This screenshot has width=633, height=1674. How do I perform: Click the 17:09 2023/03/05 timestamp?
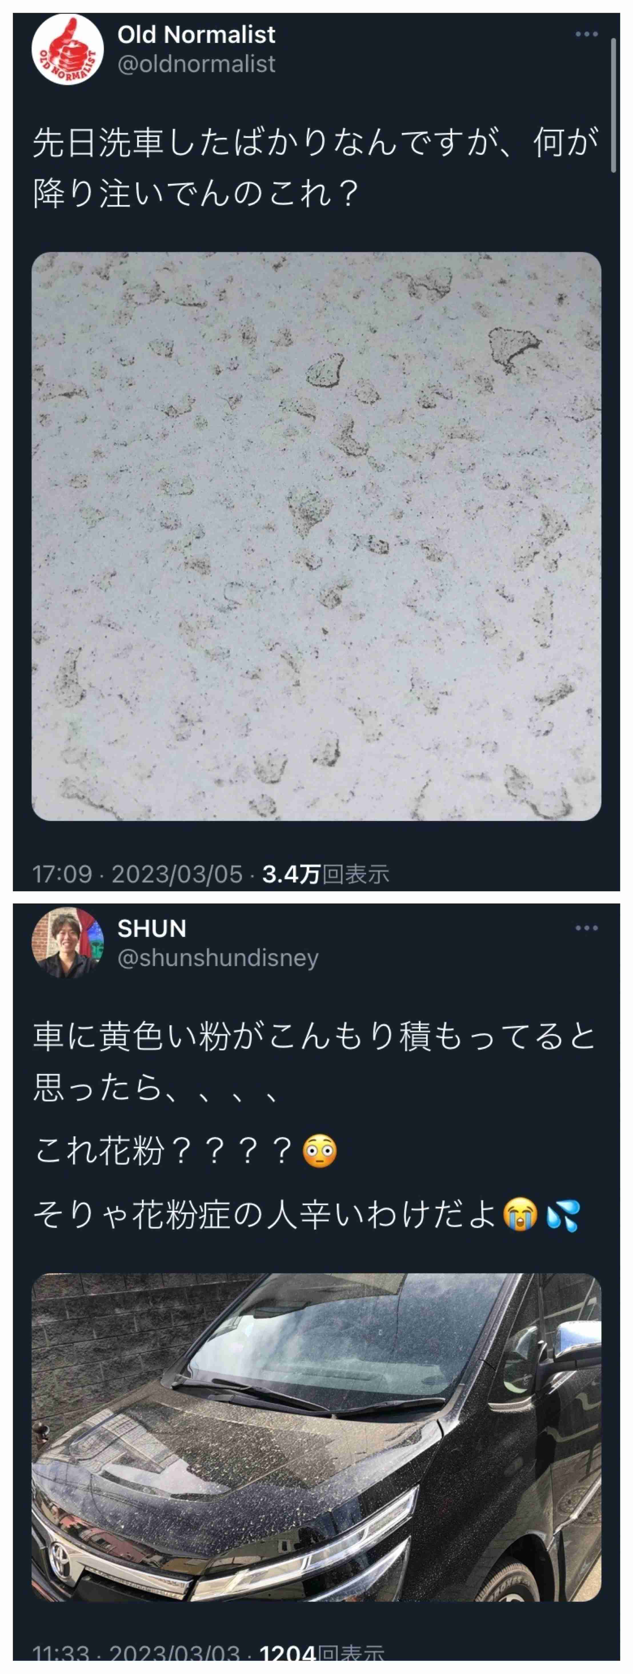pos(137,874)
